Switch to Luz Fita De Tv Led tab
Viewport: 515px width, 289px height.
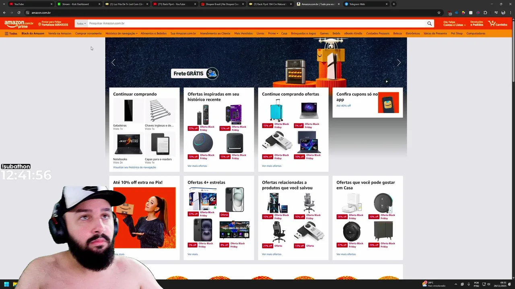pos(126,4)
